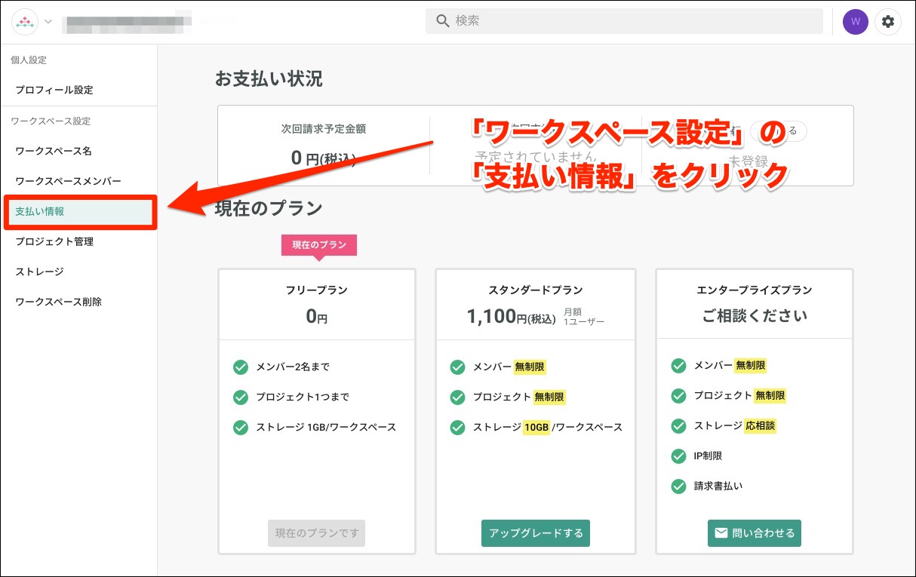Image resolution: width=916 pixels, height=577 pixels.
Task: Open the settings gear icon
Action: [888, 22]
